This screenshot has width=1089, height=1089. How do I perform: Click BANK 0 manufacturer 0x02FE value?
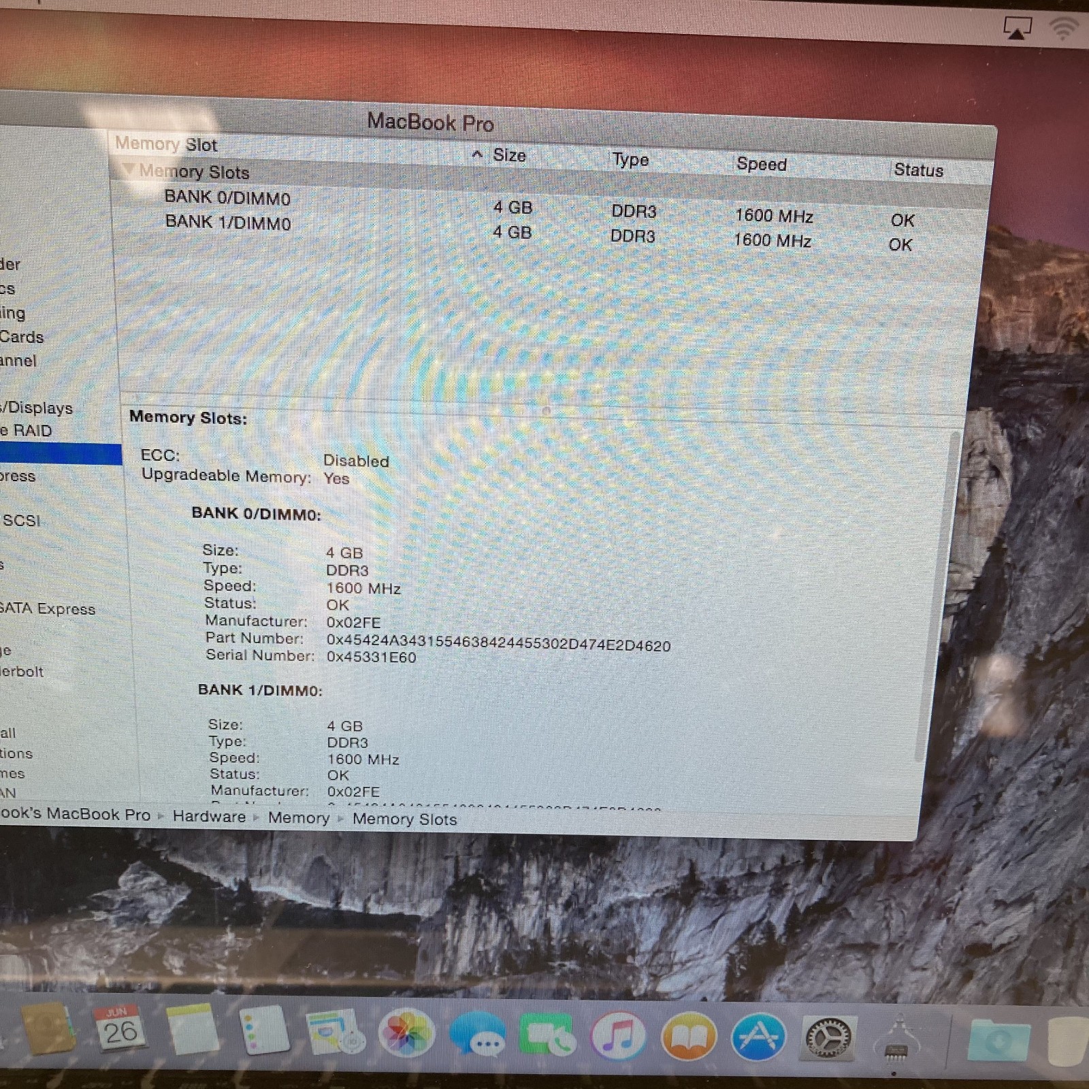tap(353, 623)
